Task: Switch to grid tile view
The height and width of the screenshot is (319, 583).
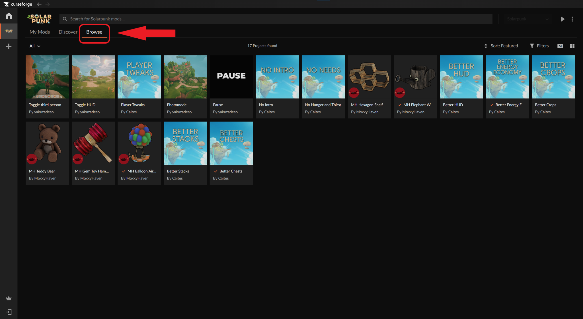Action: [572, 46]
